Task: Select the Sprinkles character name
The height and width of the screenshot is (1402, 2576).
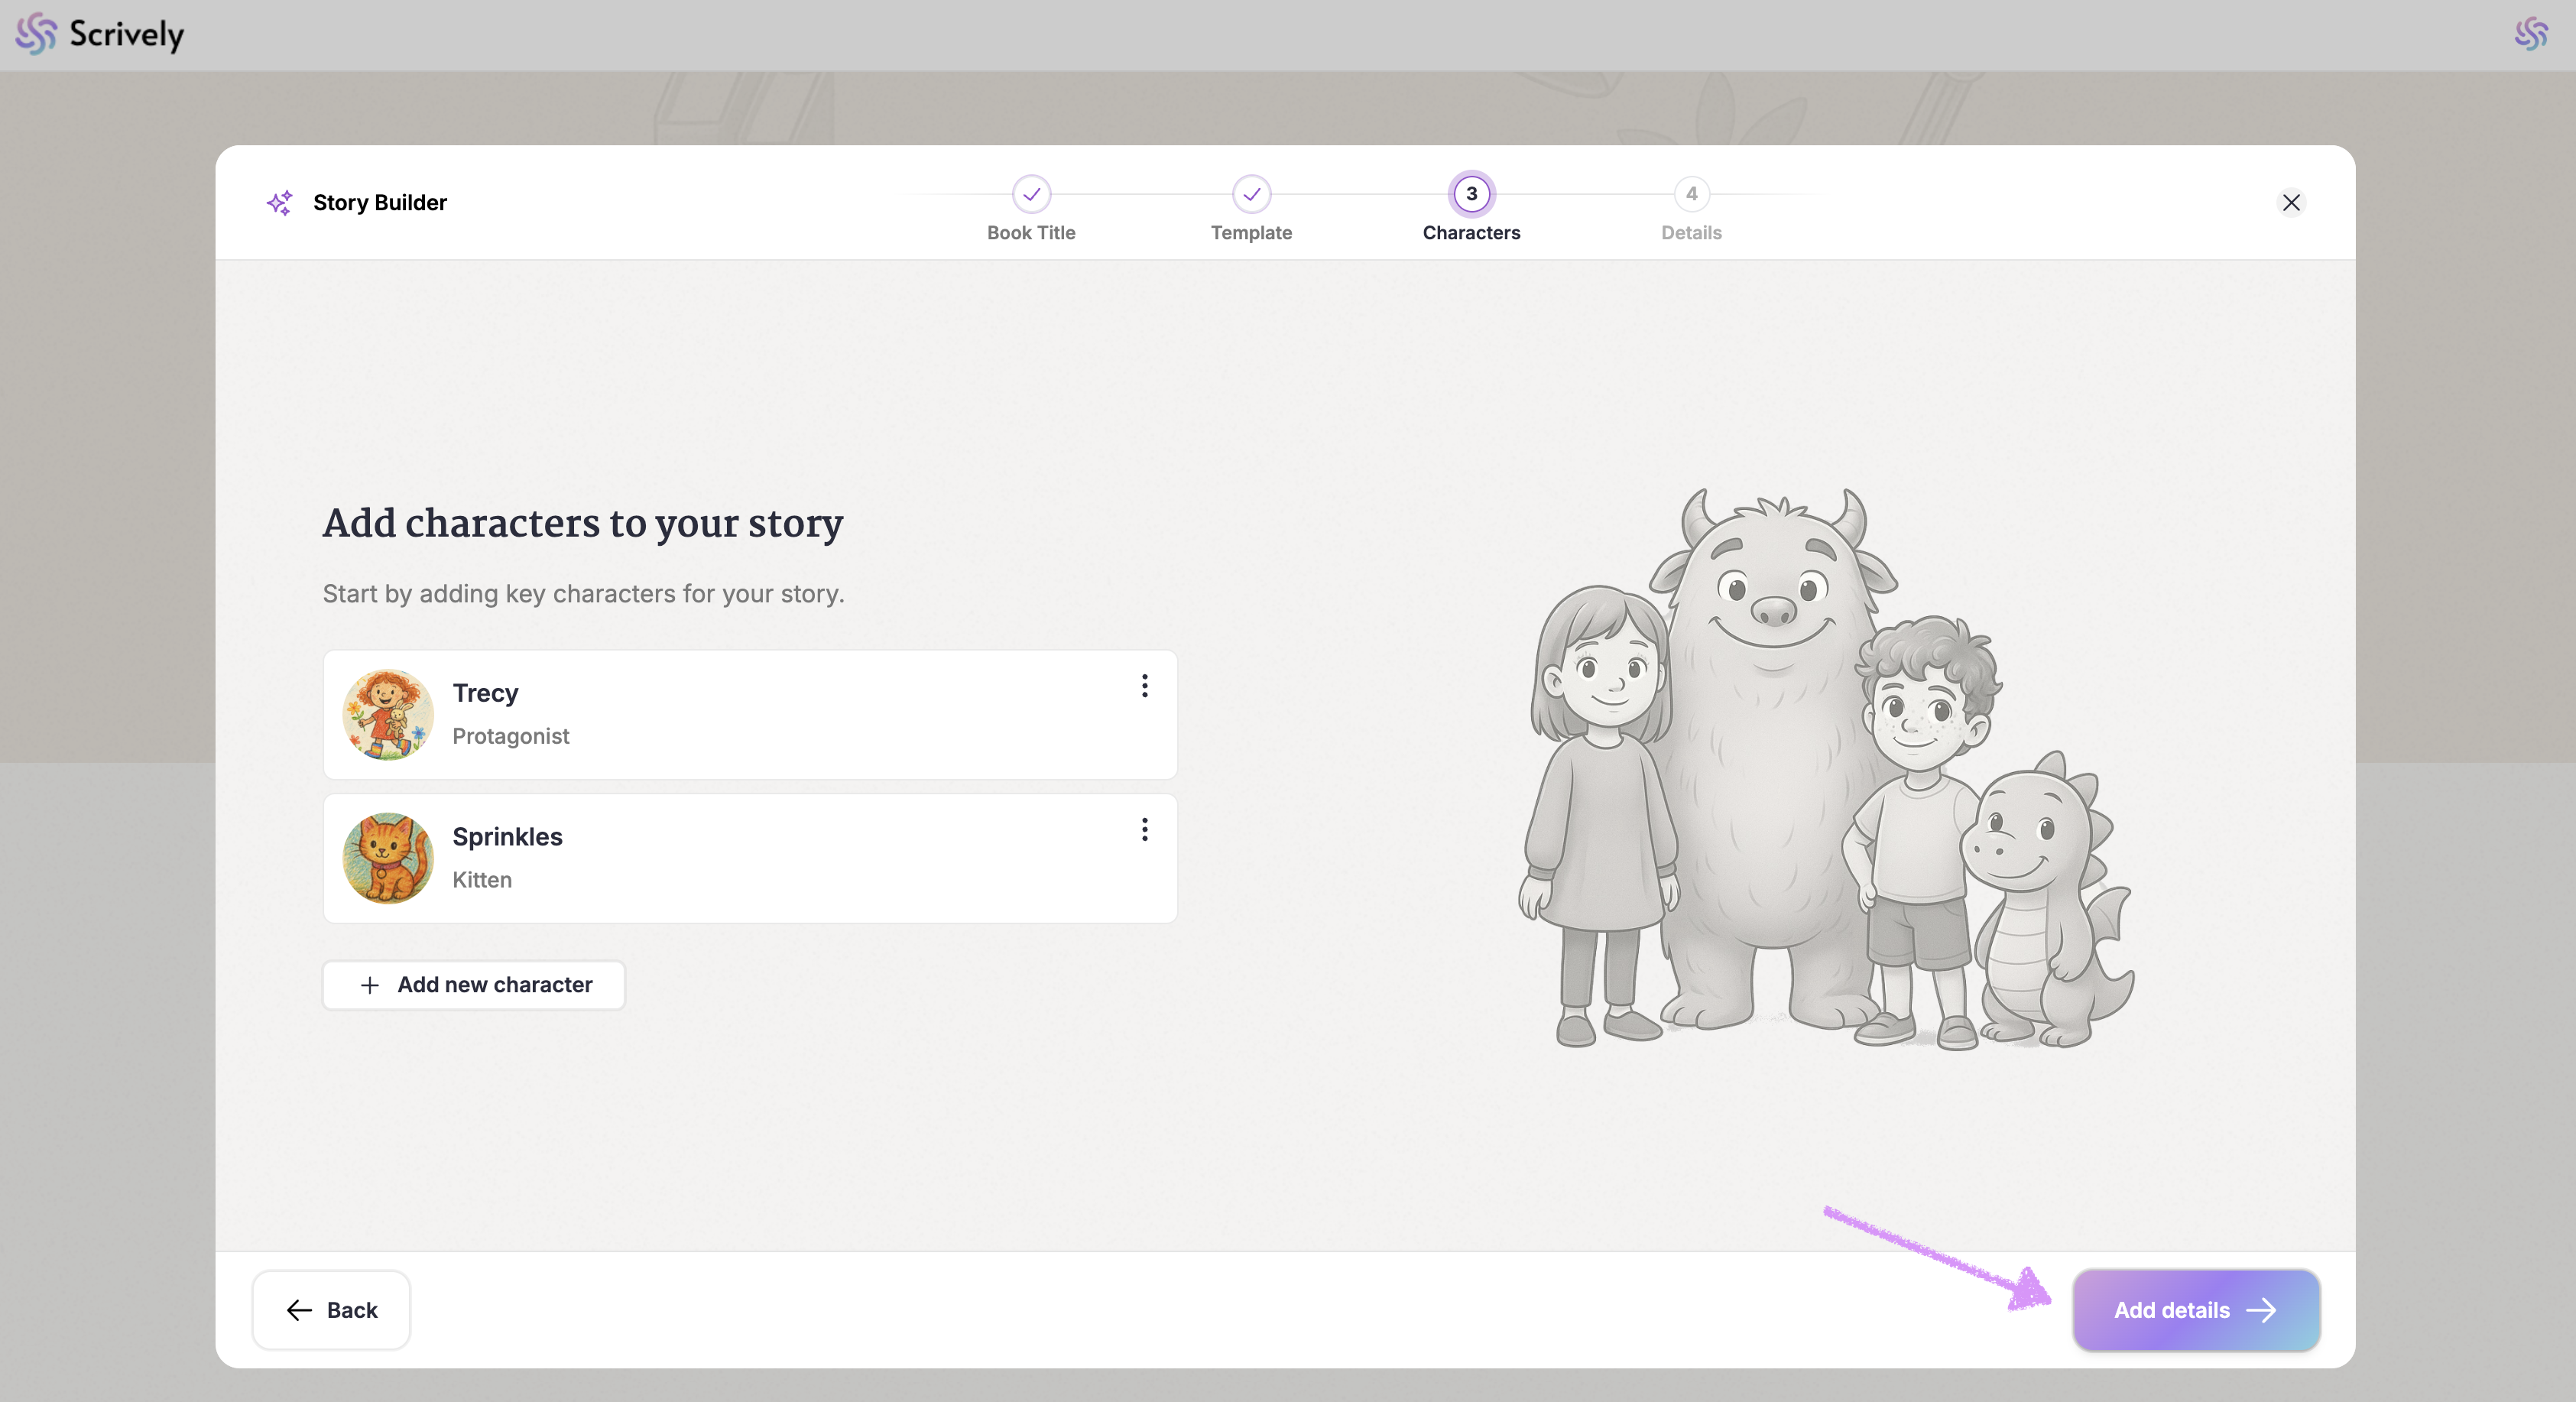Action: [x=507, y=837]
